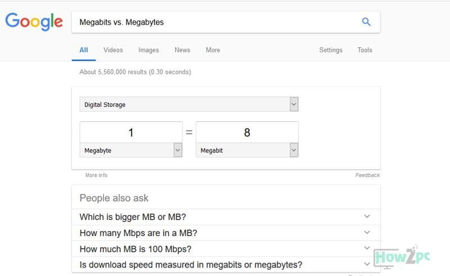
Task: Open the News tab
Action: pos(182,50)
